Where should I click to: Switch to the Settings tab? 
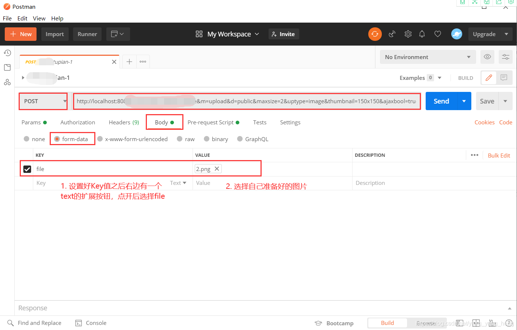[x=290, y=123]
